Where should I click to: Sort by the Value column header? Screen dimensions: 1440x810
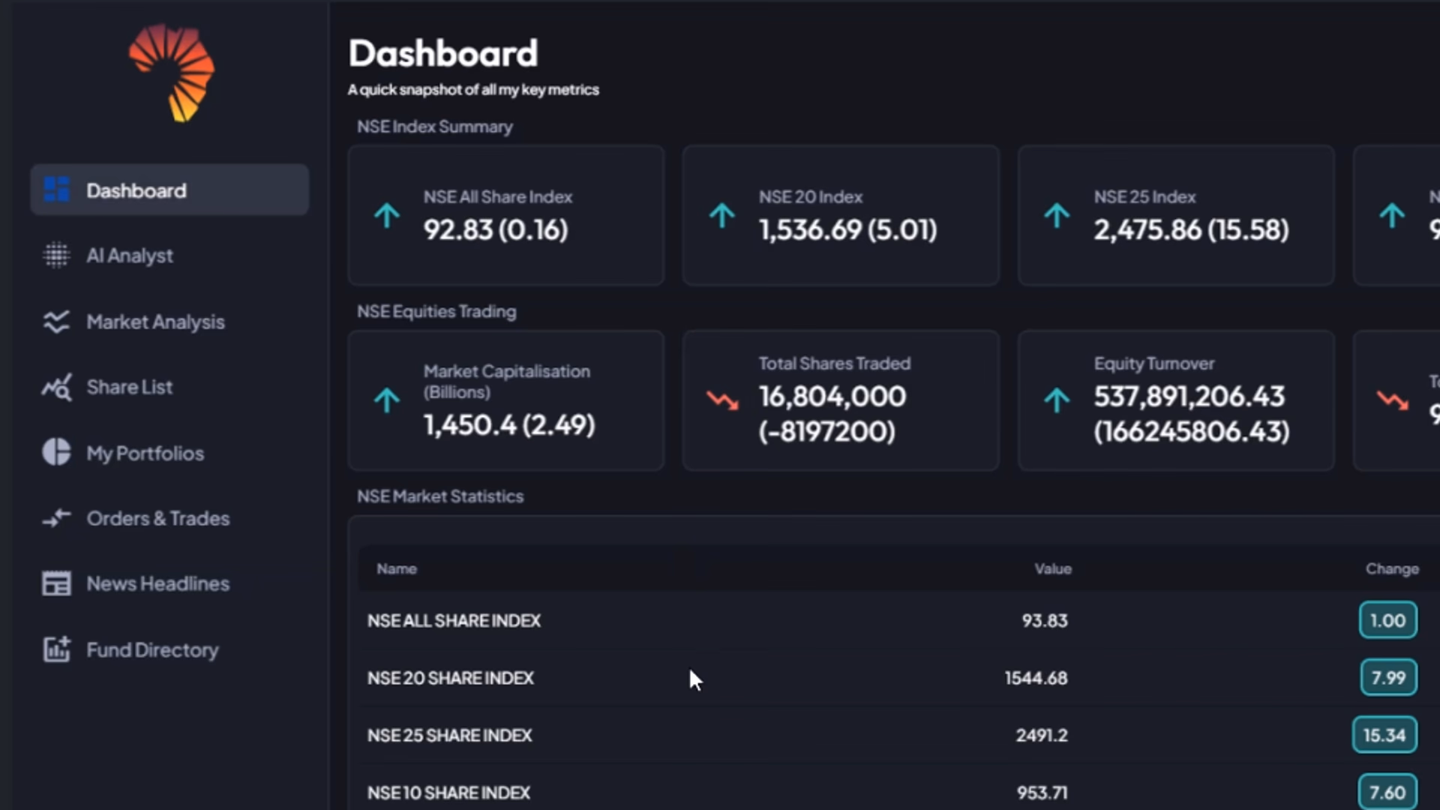(x=1052, y=568)
